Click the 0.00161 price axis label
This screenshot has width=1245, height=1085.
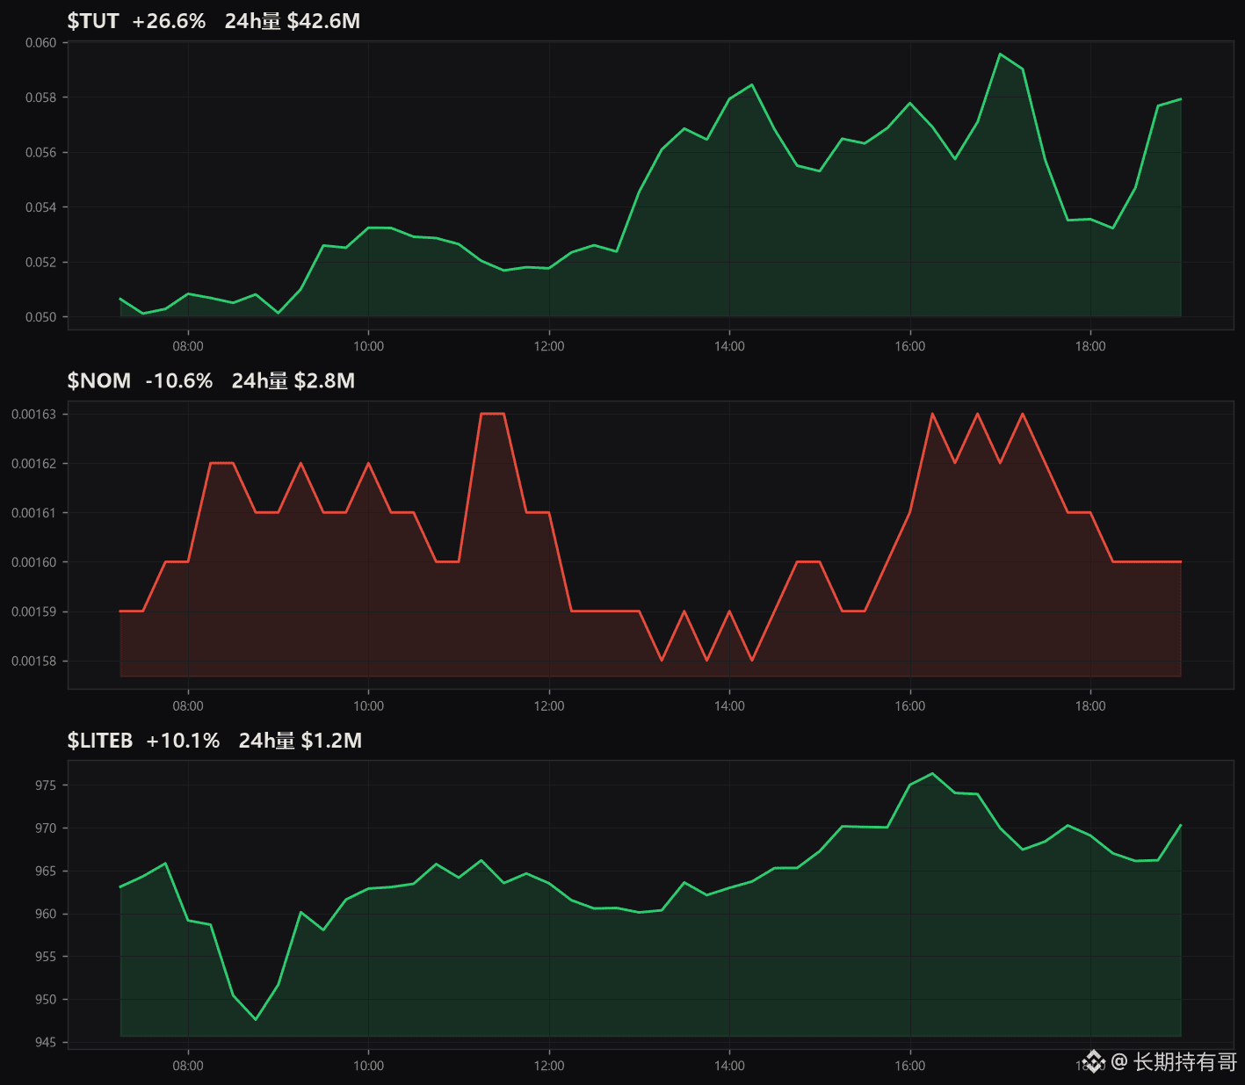tap(33, 513)
